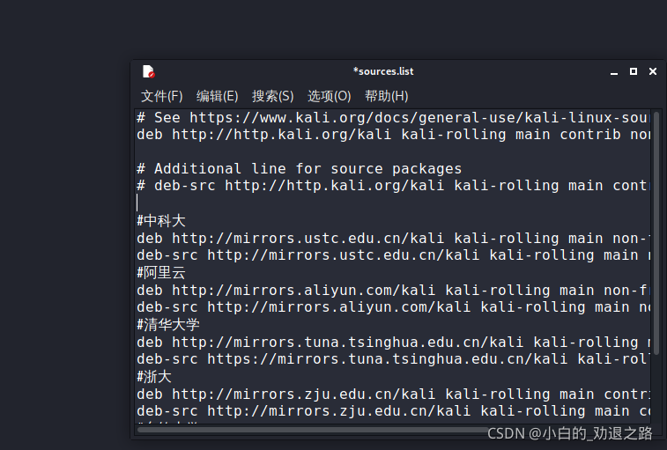Click the 'deb-src http://mirrors.aliyun.com/kali' line

click(394, 307)
